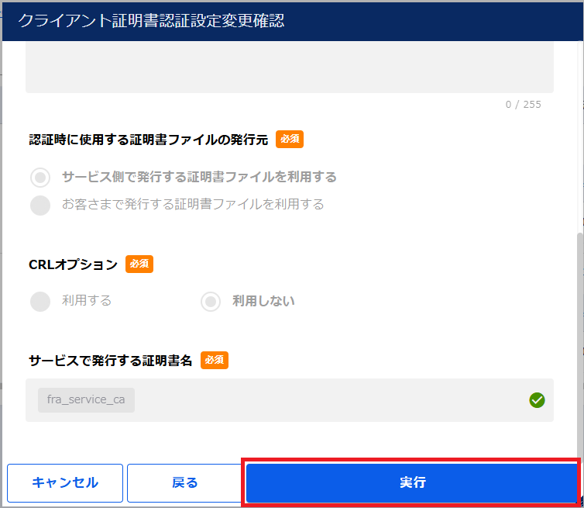Viewport: 584px width, 508px height.
Task: Click the 必須 badge beside サービスで発行する証明書名
Action: click(215, 360)
